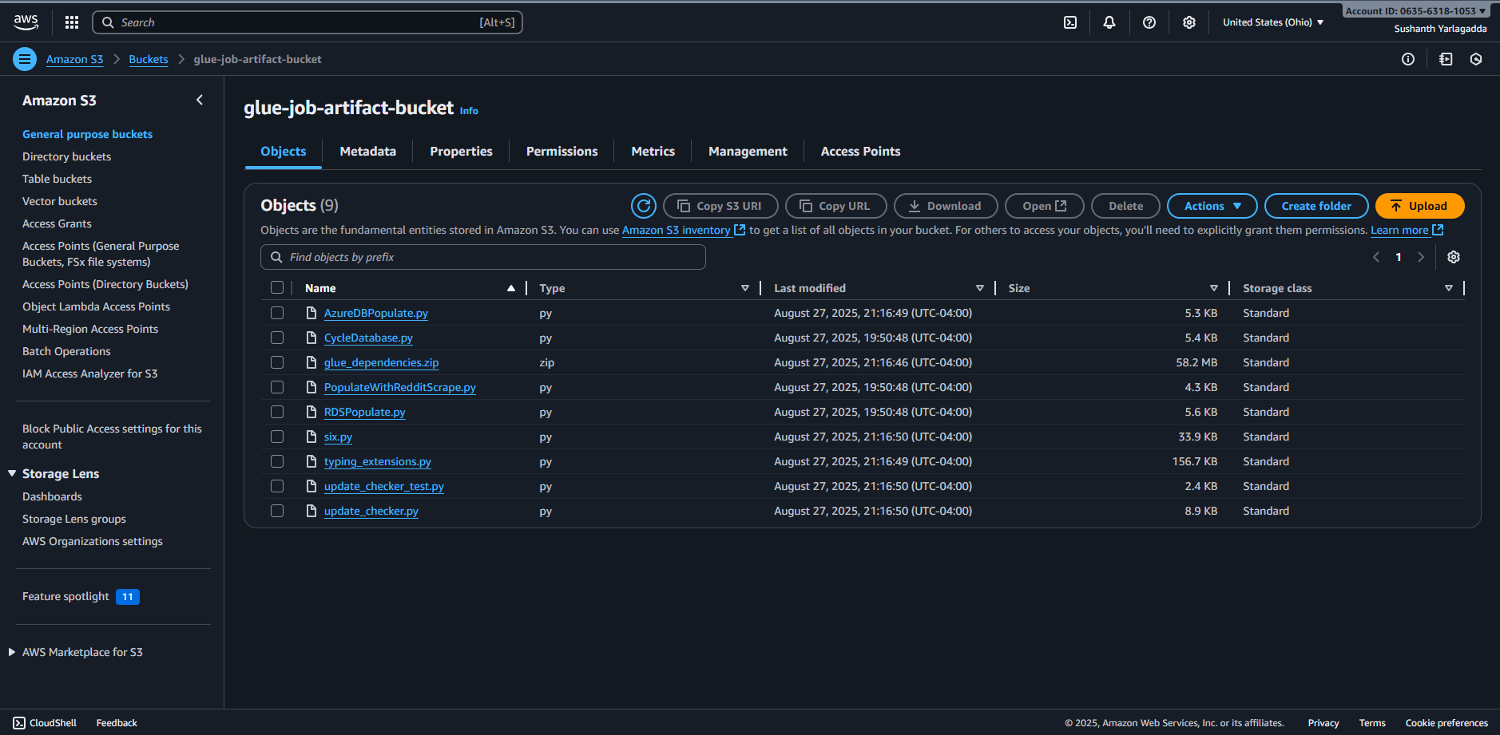Click Create folder button
The height and width of the screenshot is (735, 1500).
[1316, 206]
